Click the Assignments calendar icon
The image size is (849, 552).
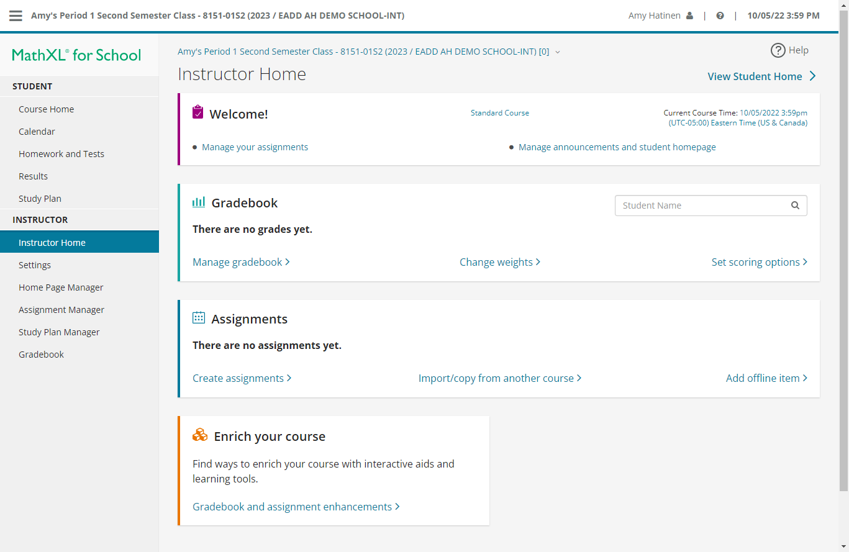tap(198, 317)
